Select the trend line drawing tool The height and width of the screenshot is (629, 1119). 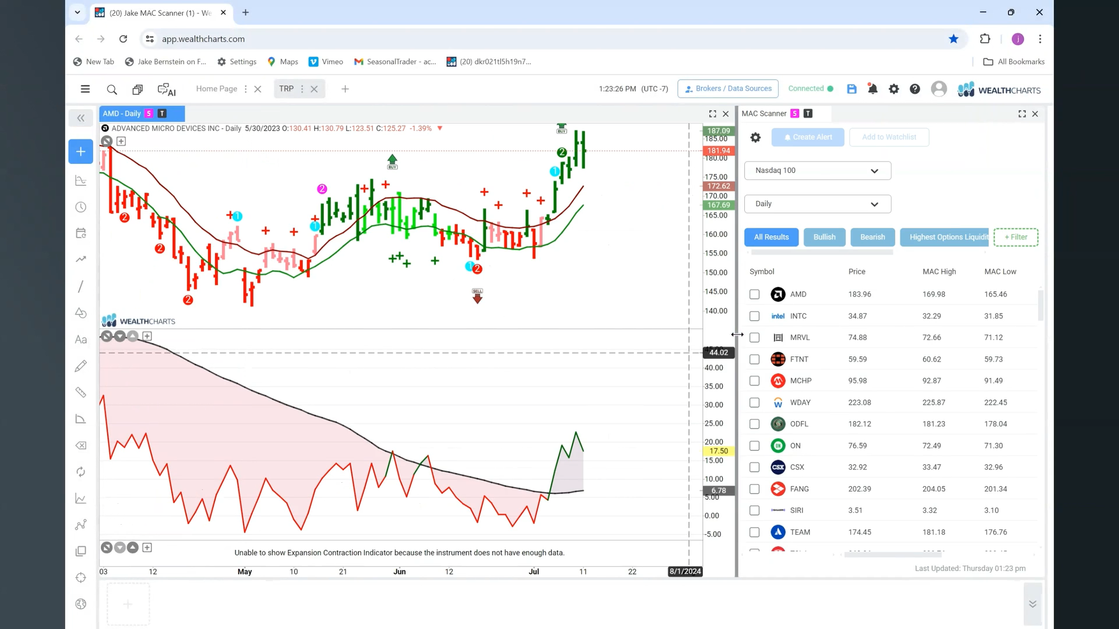point(81,287)
